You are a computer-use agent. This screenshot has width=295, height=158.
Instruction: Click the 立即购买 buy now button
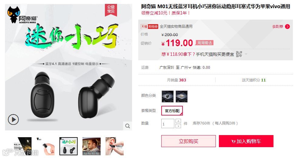pos(189,141)
